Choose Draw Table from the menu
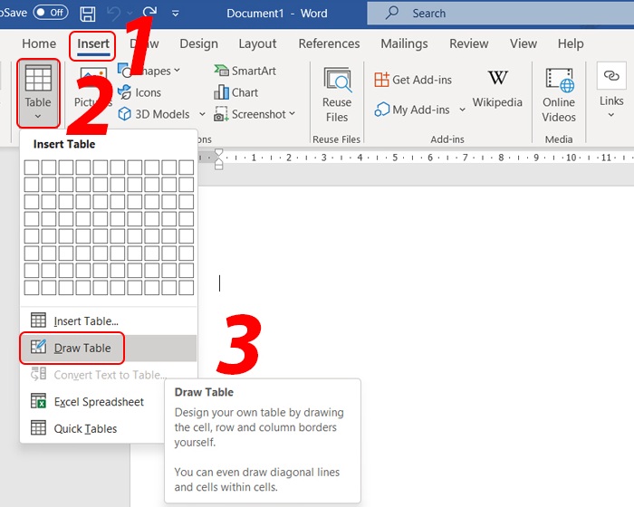This screenshot has height=507, width=634. click(108, 348)
